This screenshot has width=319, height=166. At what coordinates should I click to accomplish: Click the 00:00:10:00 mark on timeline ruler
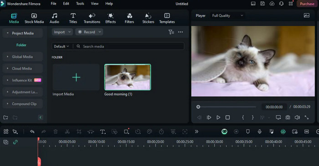tap(97, 142)
